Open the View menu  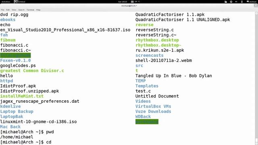click(14, 10)
